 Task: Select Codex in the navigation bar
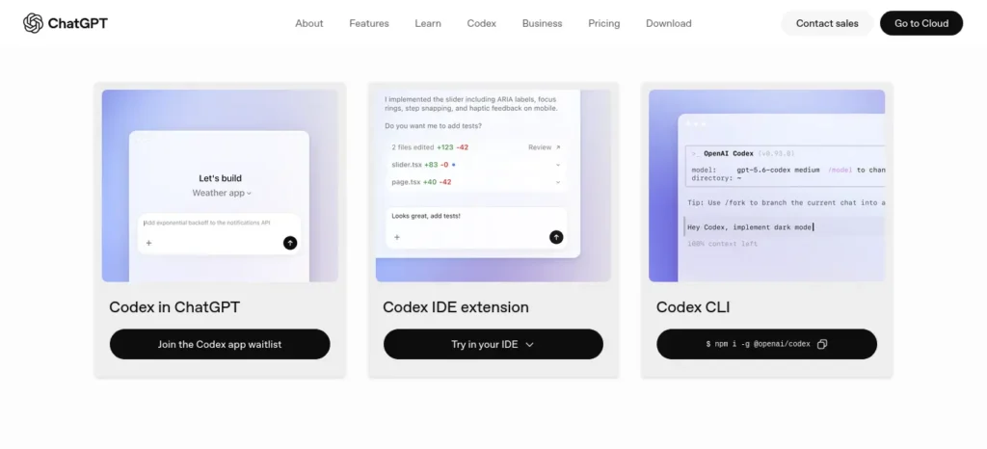click(x=482, y=23)
